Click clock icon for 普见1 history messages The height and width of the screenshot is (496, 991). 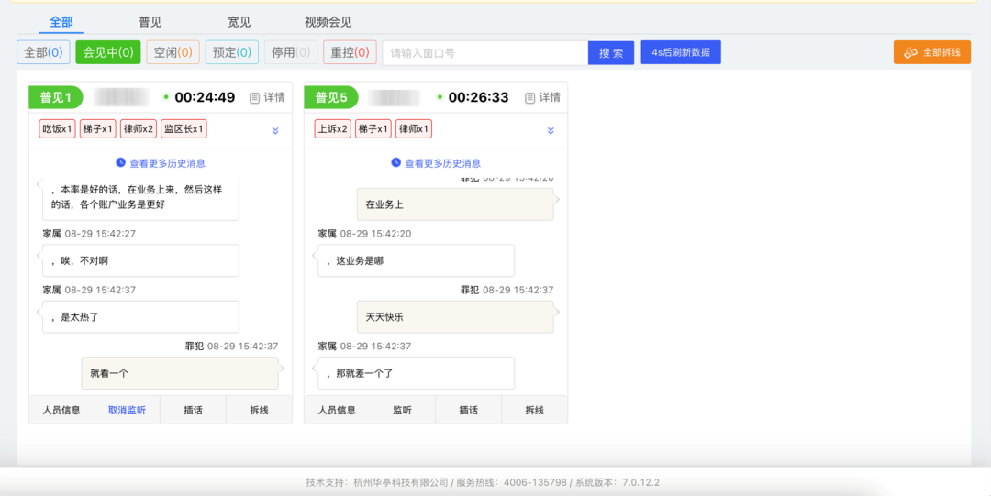pos(121,163)
